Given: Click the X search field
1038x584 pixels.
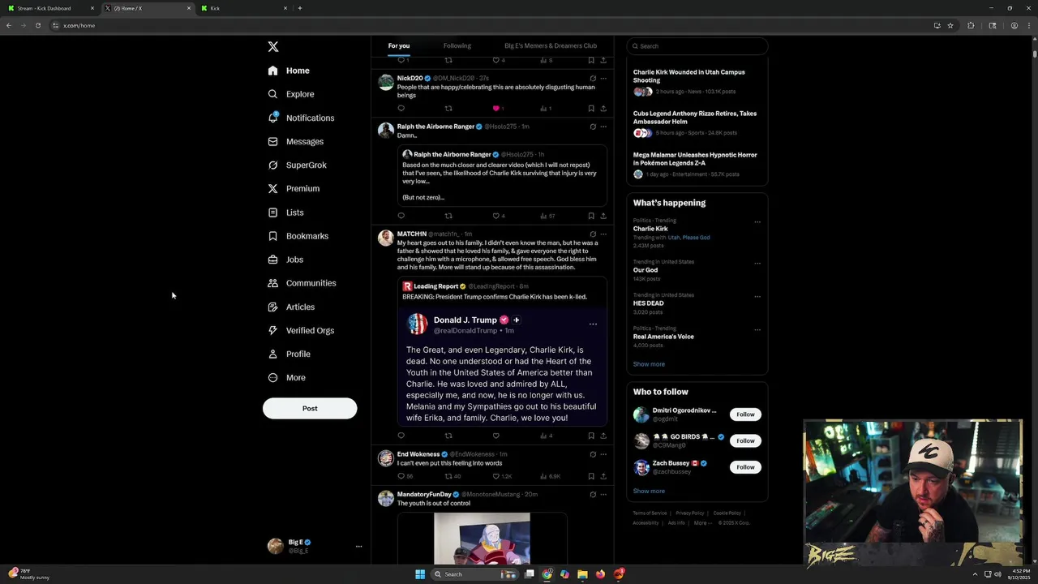Looking at the screenshot, I should (697, 45).
